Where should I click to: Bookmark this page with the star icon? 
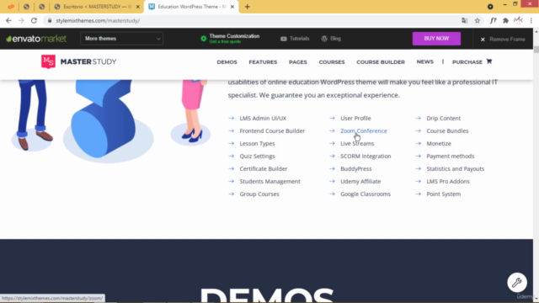(478, 20)
